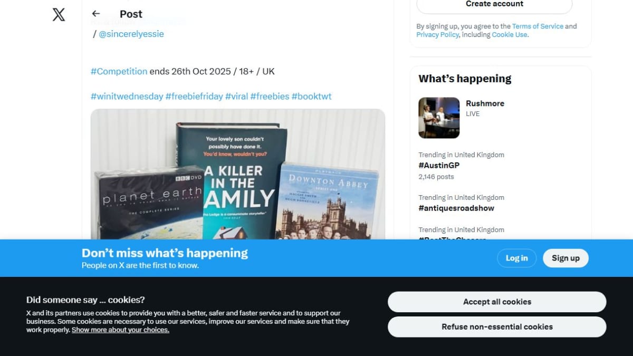Open the Rushmore live event thumbnail
The width and height of the screenshot is (633, 356).
(439, 118)
